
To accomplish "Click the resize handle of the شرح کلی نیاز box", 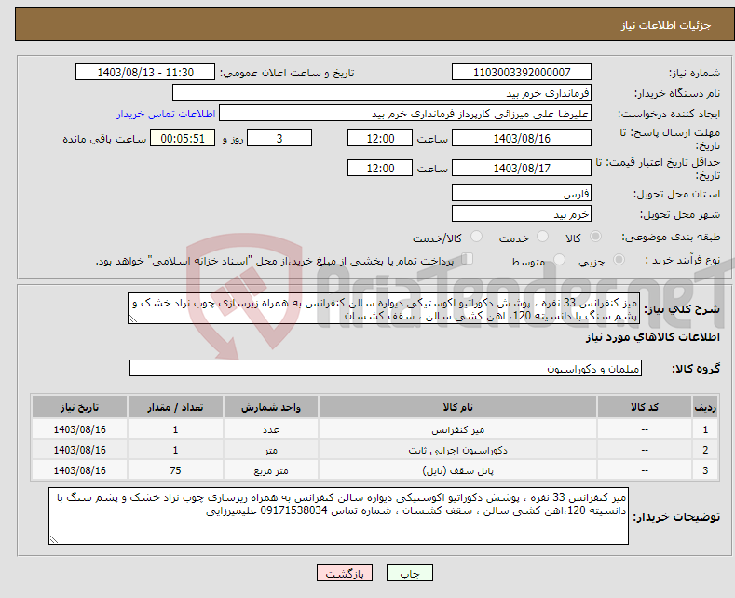I will pos(132,319).
